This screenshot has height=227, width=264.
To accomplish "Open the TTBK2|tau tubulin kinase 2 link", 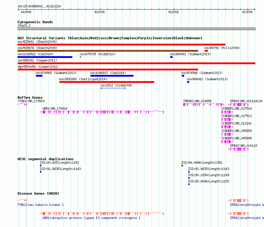I will pyautogui.click(x=41, y=205).
